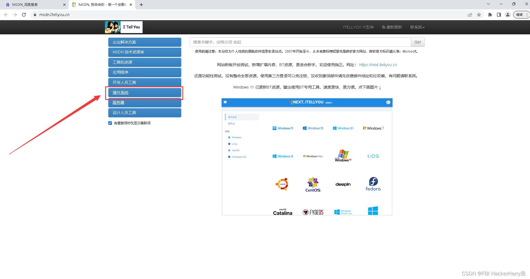Open the tab search chevron
Image resolution: width=530 pixels, height=279 pixels.
pos(488,4)
